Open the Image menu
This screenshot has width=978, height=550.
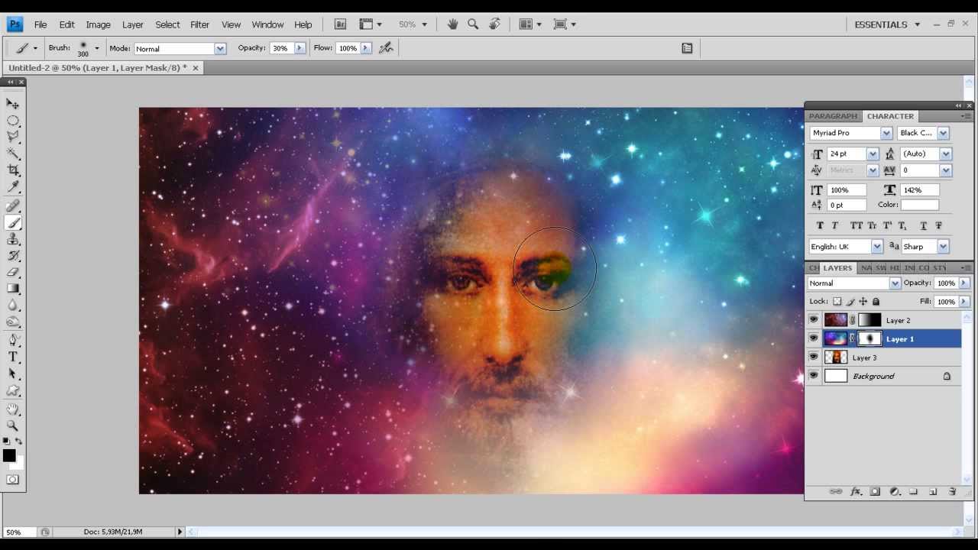click(98, 24)
